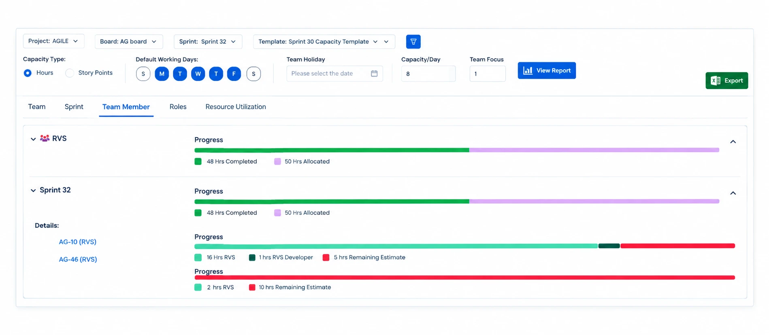Viewport: 769px width, 335px height.
Task: Toggle first T (Tuesday) working day
Action: click(180, 74)
